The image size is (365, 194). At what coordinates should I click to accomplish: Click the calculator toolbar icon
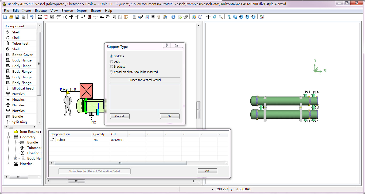pyautogui.click(x=134, y=17)
